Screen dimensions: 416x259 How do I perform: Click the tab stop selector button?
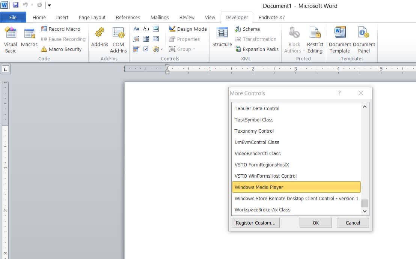click(5, 69)
